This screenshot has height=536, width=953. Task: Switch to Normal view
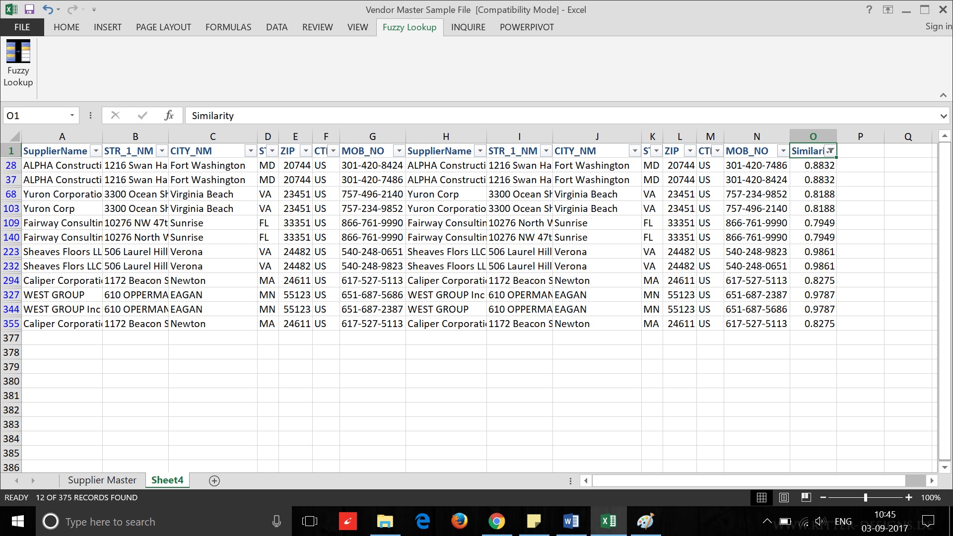pyautogui.click(x=761, y=497)
